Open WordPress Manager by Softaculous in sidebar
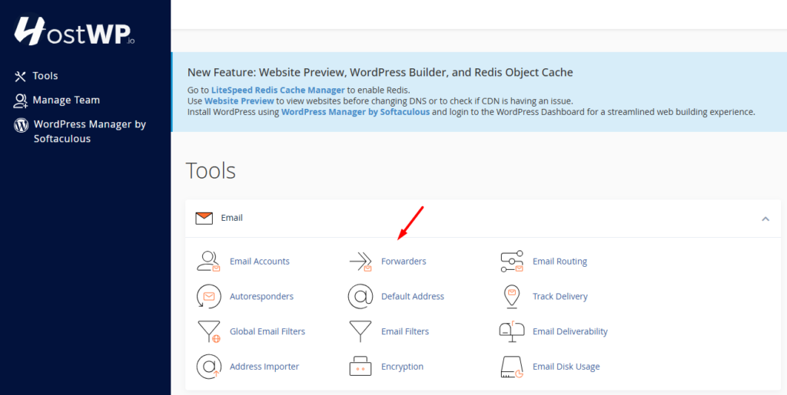Screen dimensions: 787x395 (90, 131)
